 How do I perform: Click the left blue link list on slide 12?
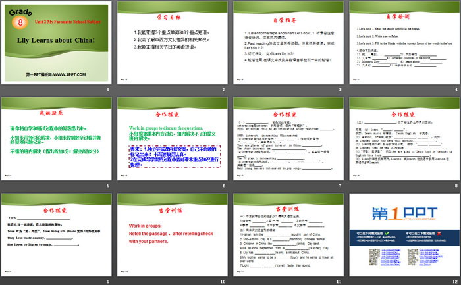[390, 257]
